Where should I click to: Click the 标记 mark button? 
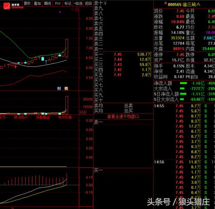point(68,3)
